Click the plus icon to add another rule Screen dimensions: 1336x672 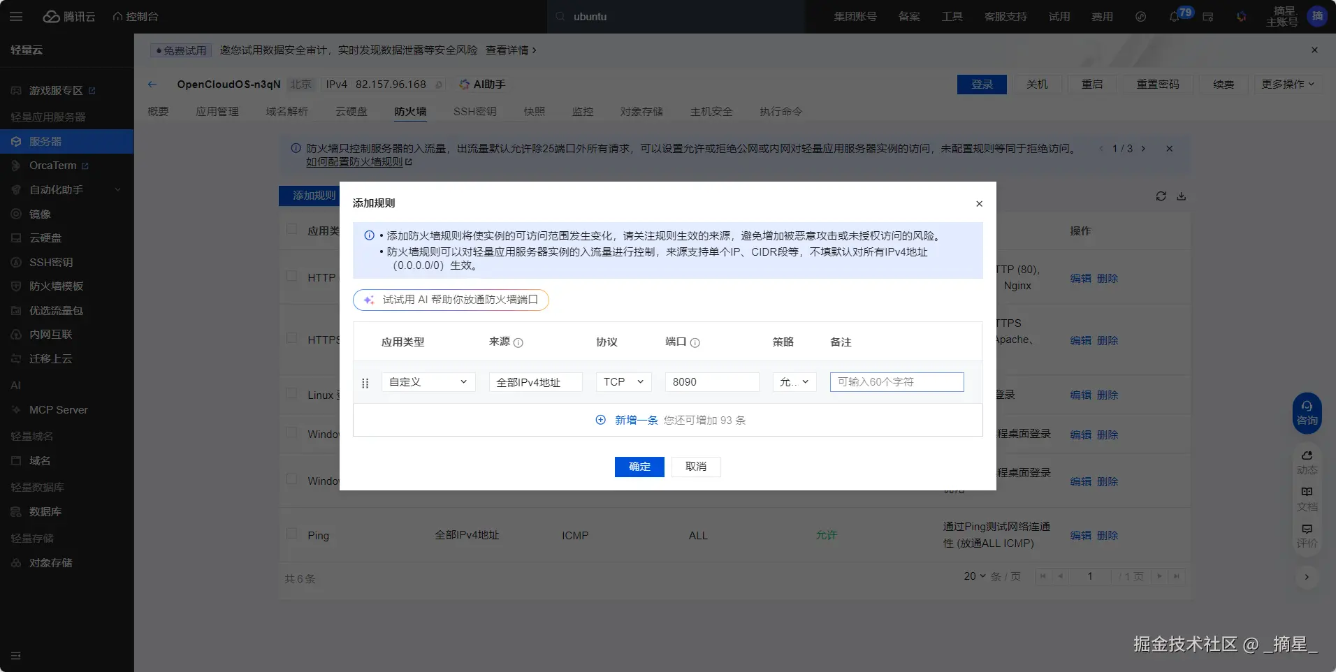click(x=600, y=420)
